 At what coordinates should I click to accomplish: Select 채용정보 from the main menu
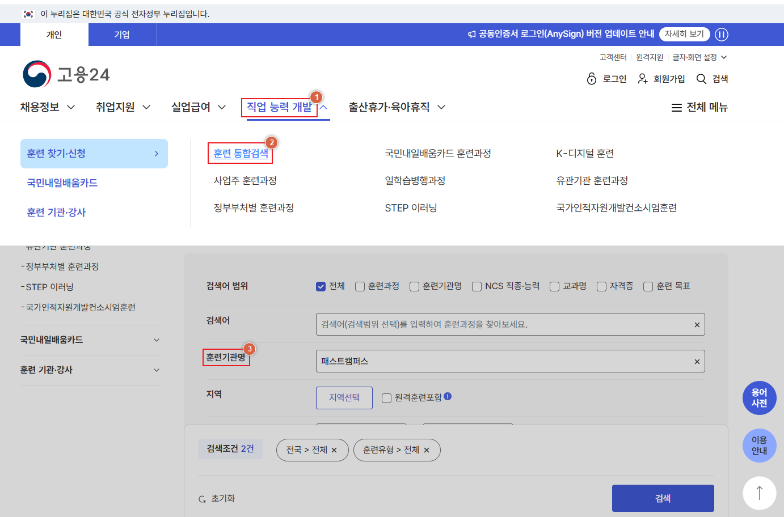click(x=41, y=107)
